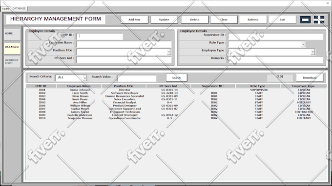The height and width of the screenshot is (186, 332).
Task: Switch to the DATABASE top tab
Action: [19, 9]
